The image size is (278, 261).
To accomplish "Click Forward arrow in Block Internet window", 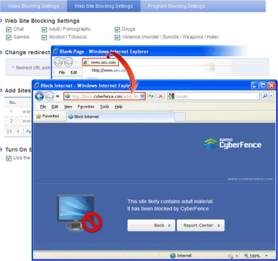I will pos(49,97).
